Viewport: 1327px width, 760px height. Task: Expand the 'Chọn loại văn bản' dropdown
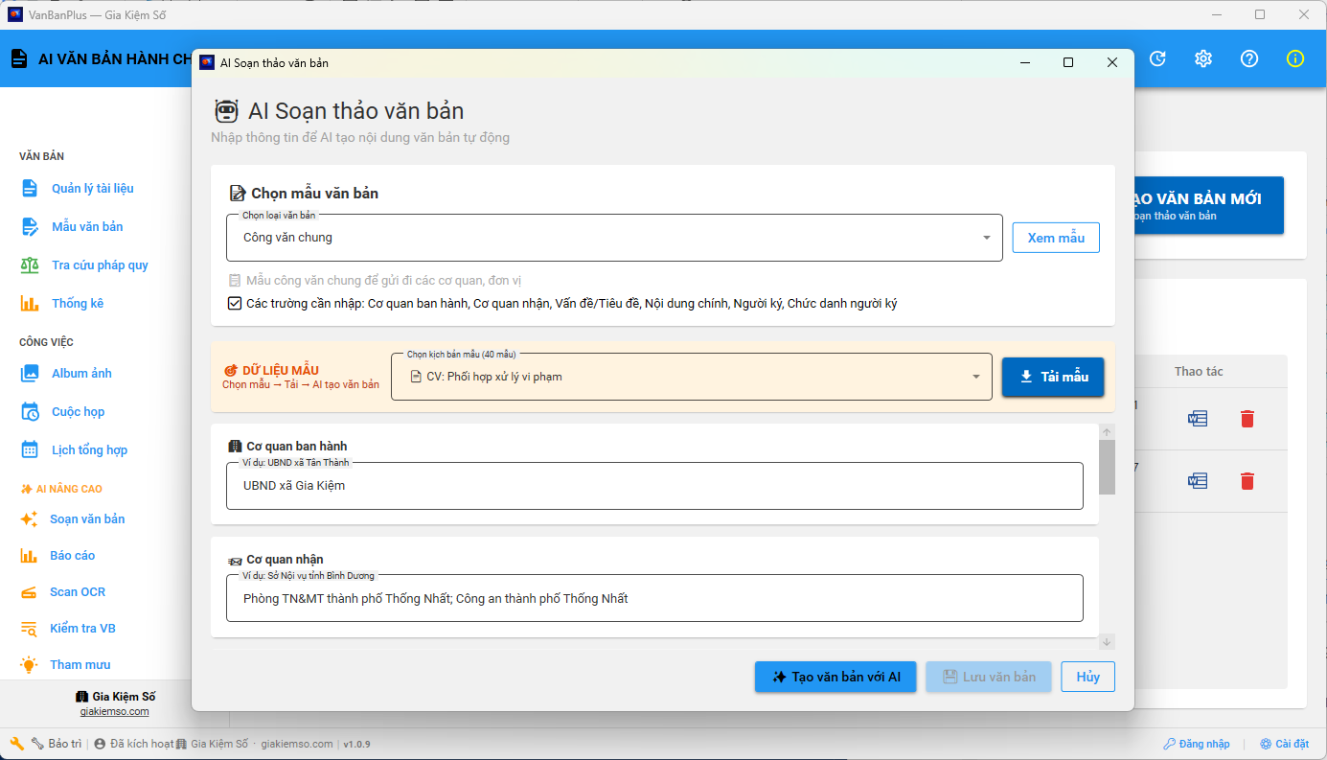click(x=986, y=238)
